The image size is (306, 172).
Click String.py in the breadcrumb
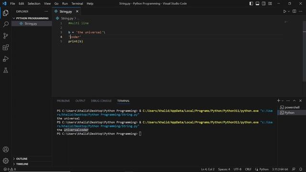click(67, 18)
